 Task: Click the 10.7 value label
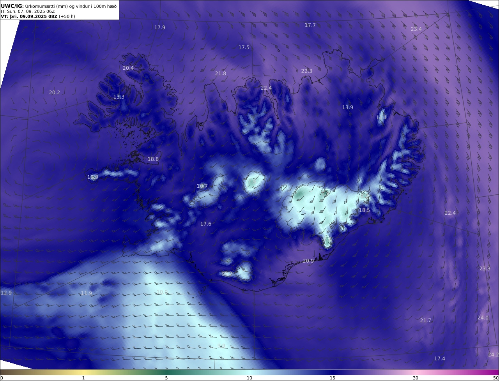pos(202,186)
